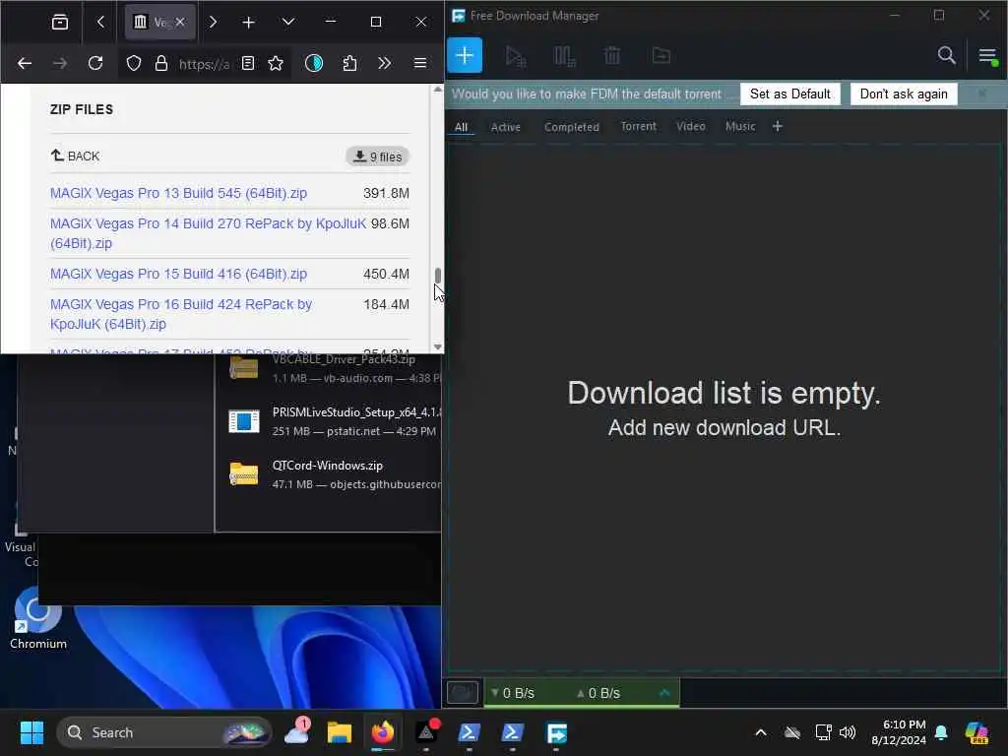
Task: Open the Firefox application menu
Action: pos(419,63)
